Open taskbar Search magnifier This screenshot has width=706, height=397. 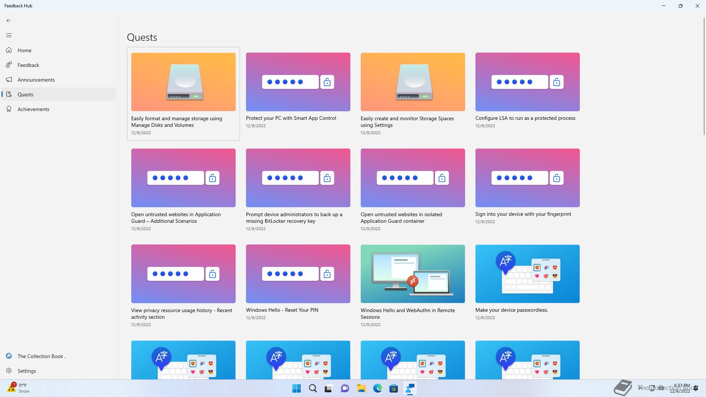click(x=313, y=389)
